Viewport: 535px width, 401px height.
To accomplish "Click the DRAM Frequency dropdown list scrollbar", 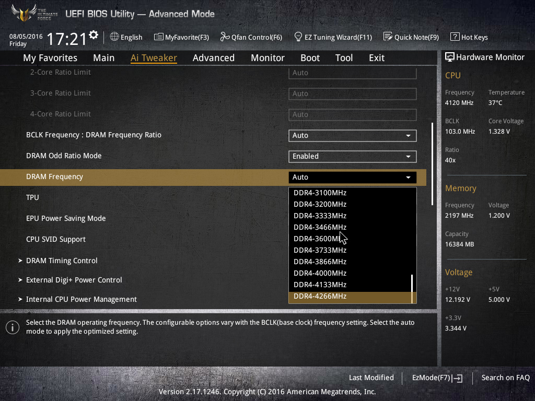I will 412,289.
